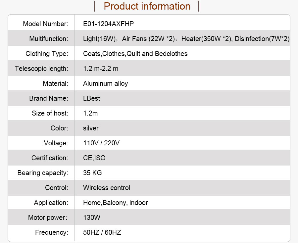Click the CE,ISO certification value
Viewport: 298px width, 243px height.
click(x=94, y=158)
